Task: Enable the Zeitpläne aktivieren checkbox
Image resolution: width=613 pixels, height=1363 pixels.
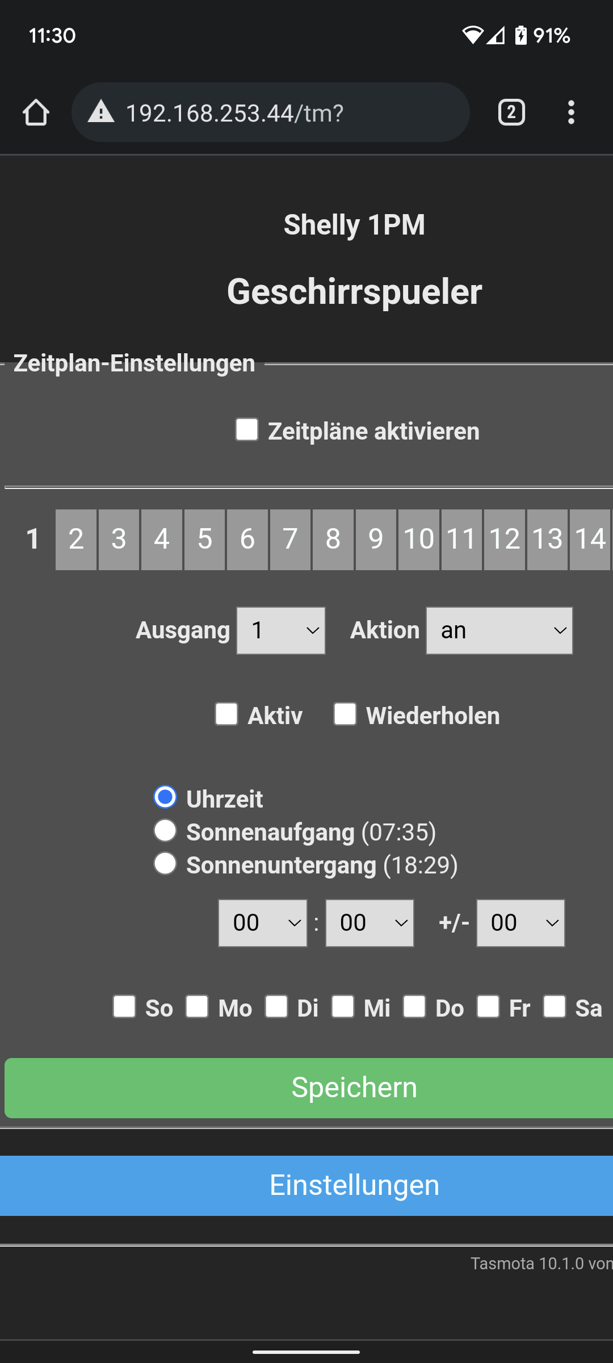Action: (247, 429)
